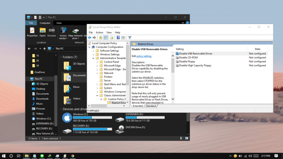The height and width of the screenshot is (159, 283).
Task: Collapse Custom Policy Settings tree node
Action: pyautogui.click(x=101, y=99)
